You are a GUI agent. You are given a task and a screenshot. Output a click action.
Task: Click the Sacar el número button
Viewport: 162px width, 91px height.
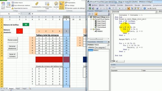point(12,55)
